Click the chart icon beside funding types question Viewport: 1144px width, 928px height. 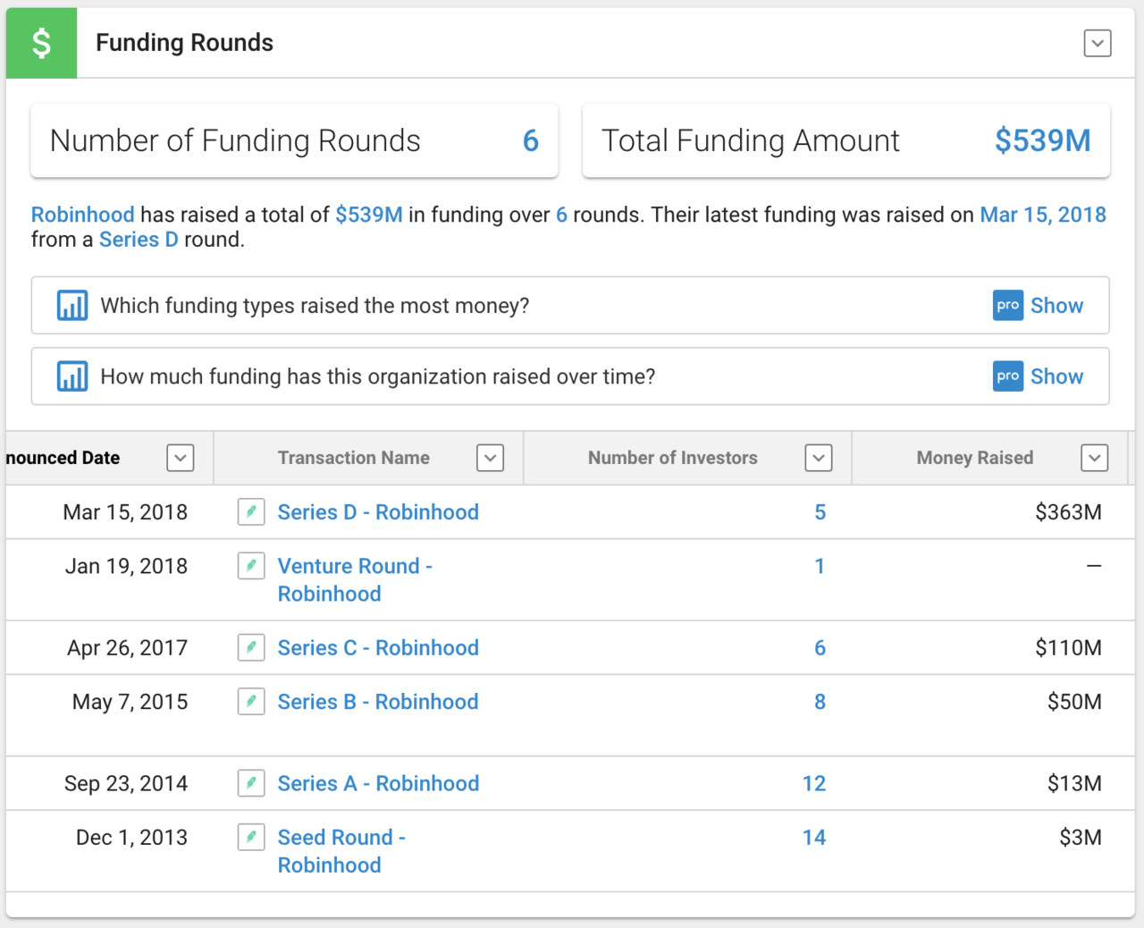(72, 306)
